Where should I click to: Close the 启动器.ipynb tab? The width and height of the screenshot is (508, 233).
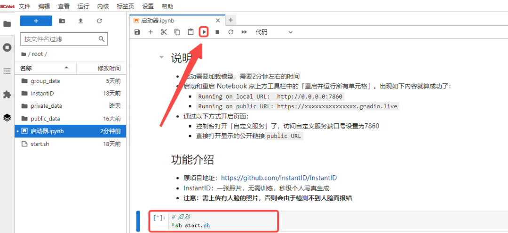pyautogui.click(x=218, y=21)
